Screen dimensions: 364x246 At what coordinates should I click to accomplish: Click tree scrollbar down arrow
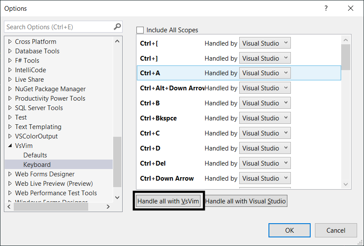(x=117, y=197)
